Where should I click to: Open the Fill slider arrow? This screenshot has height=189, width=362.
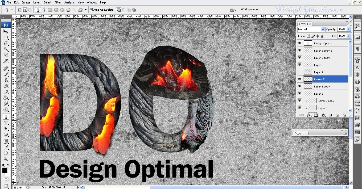tap(349, 36)
